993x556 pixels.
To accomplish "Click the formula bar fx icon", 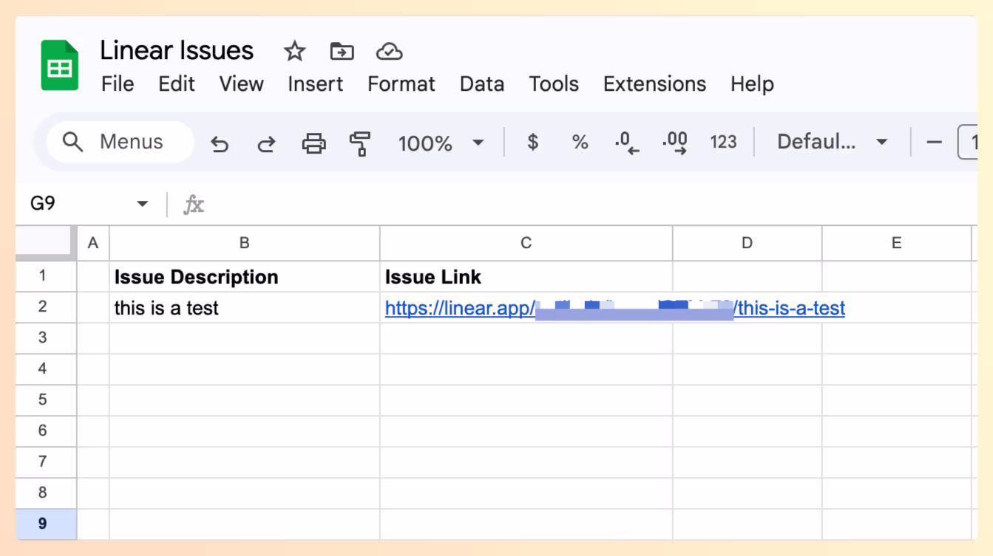I will pyautogui.click(x=194, y=204).
